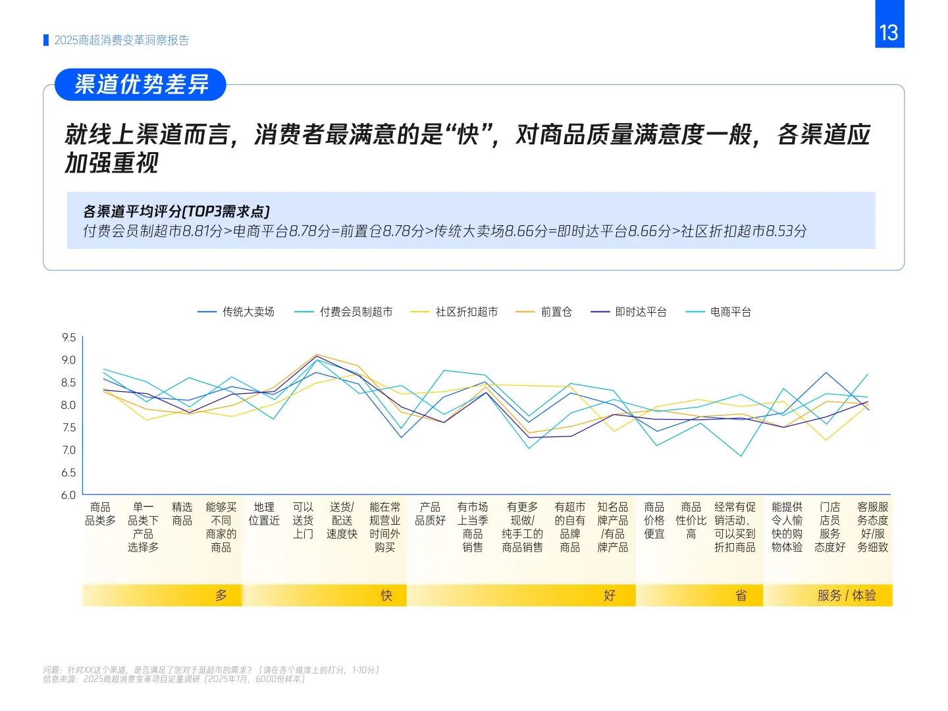Click the '省' category band
Screen dimensions: 948x711
pos(700,595)
